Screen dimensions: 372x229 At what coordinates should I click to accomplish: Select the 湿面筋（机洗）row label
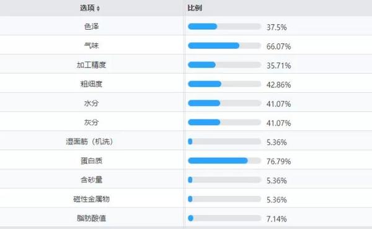pos(89,142)
